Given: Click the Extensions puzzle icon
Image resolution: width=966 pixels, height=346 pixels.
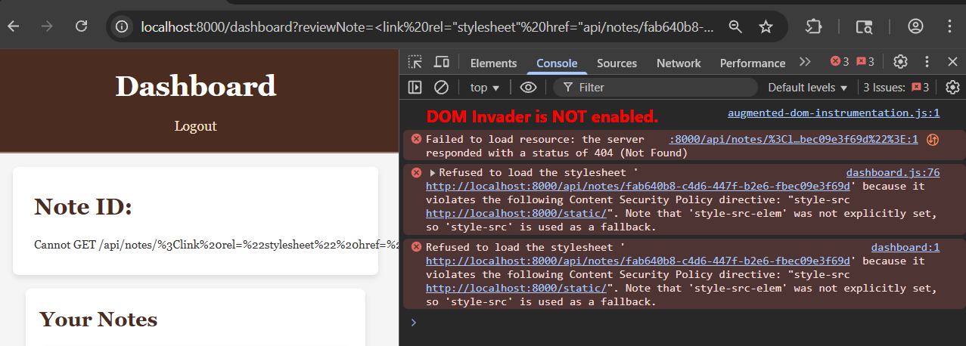Looking at the screenshot, I should (813, 27).
